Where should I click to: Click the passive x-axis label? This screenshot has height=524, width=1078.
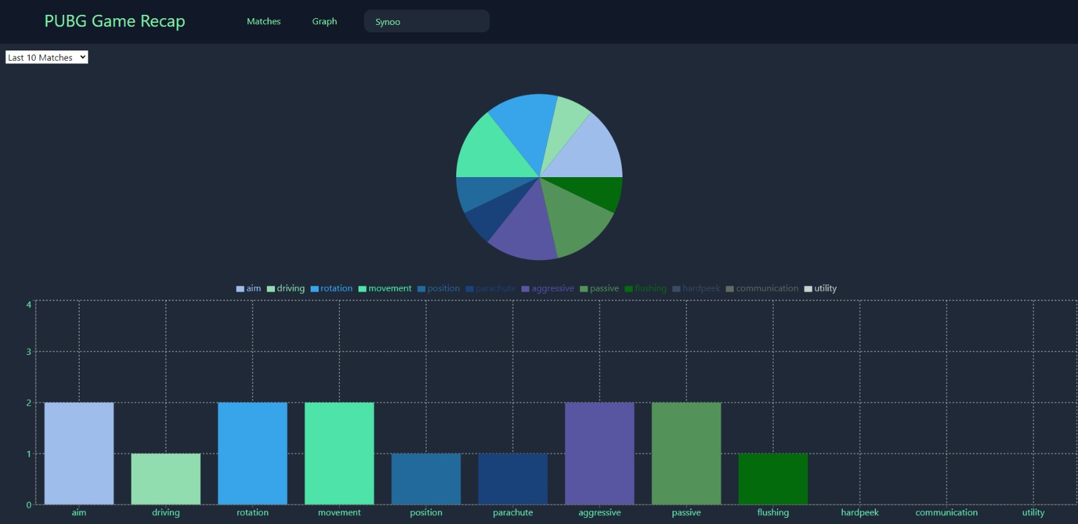687,513
